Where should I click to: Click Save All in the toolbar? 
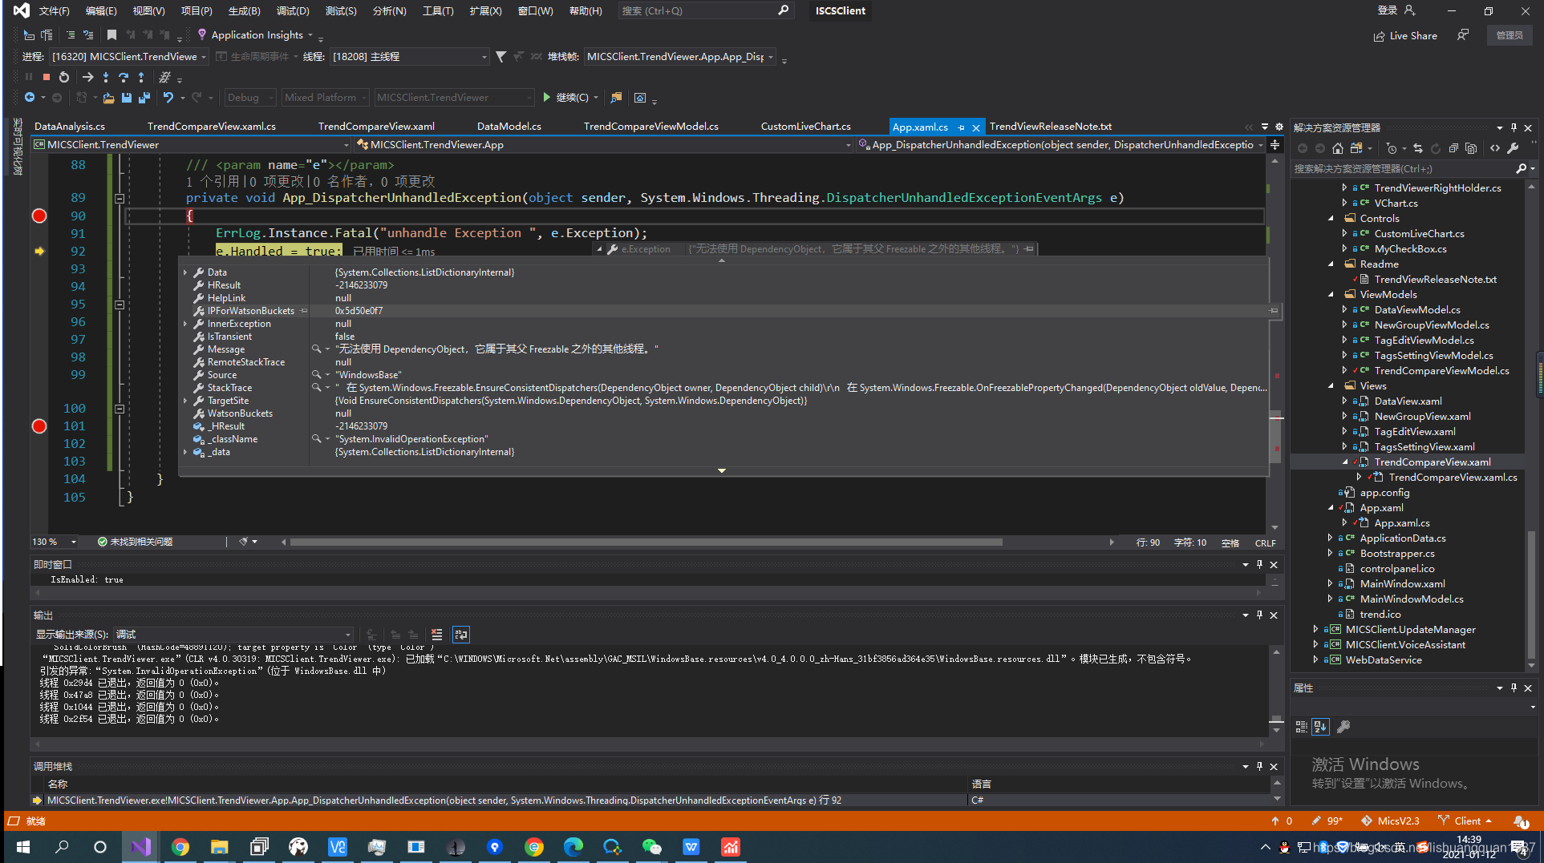[144, 98]
